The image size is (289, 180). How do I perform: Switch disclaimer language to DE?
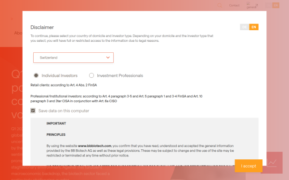[245, 27]
